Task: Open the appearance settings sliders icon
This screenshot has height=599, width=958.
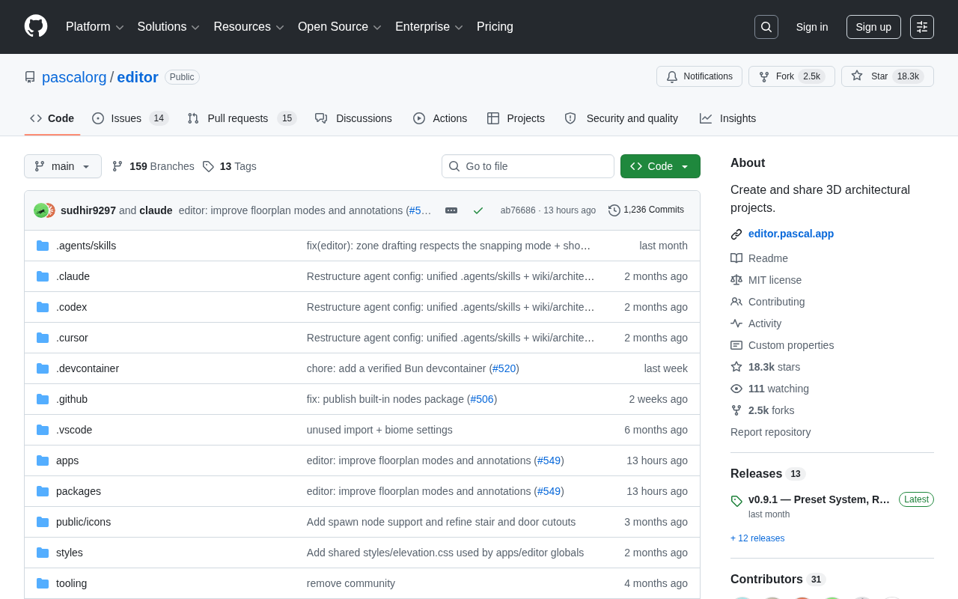Action: point(922,27)
